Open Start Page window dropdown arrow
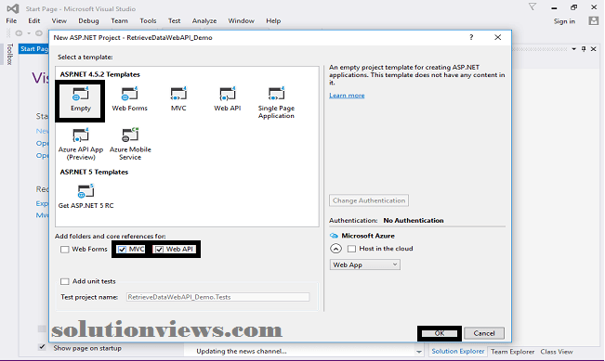The height and width of the screenshot is (361, 605). (573, 49)
